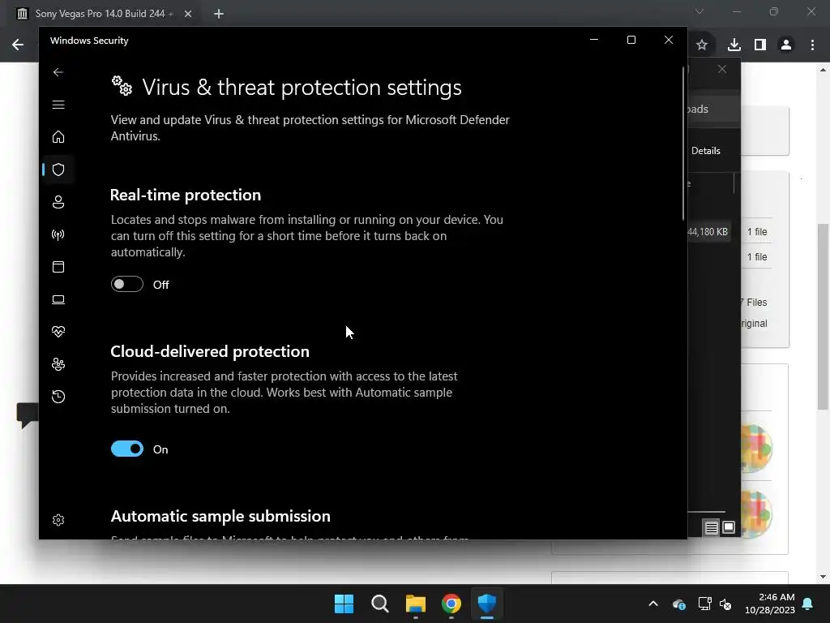Viewport: 830px width, 623px height.
Task: Open the notifications bell
Action: (x=808, y=604)
